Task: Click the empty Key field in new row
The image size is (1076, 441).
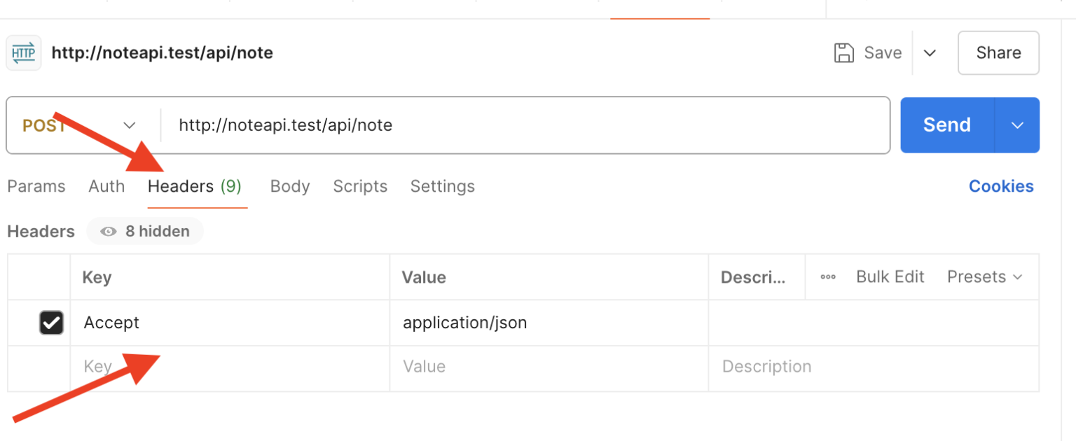Action: click(230, 367)
